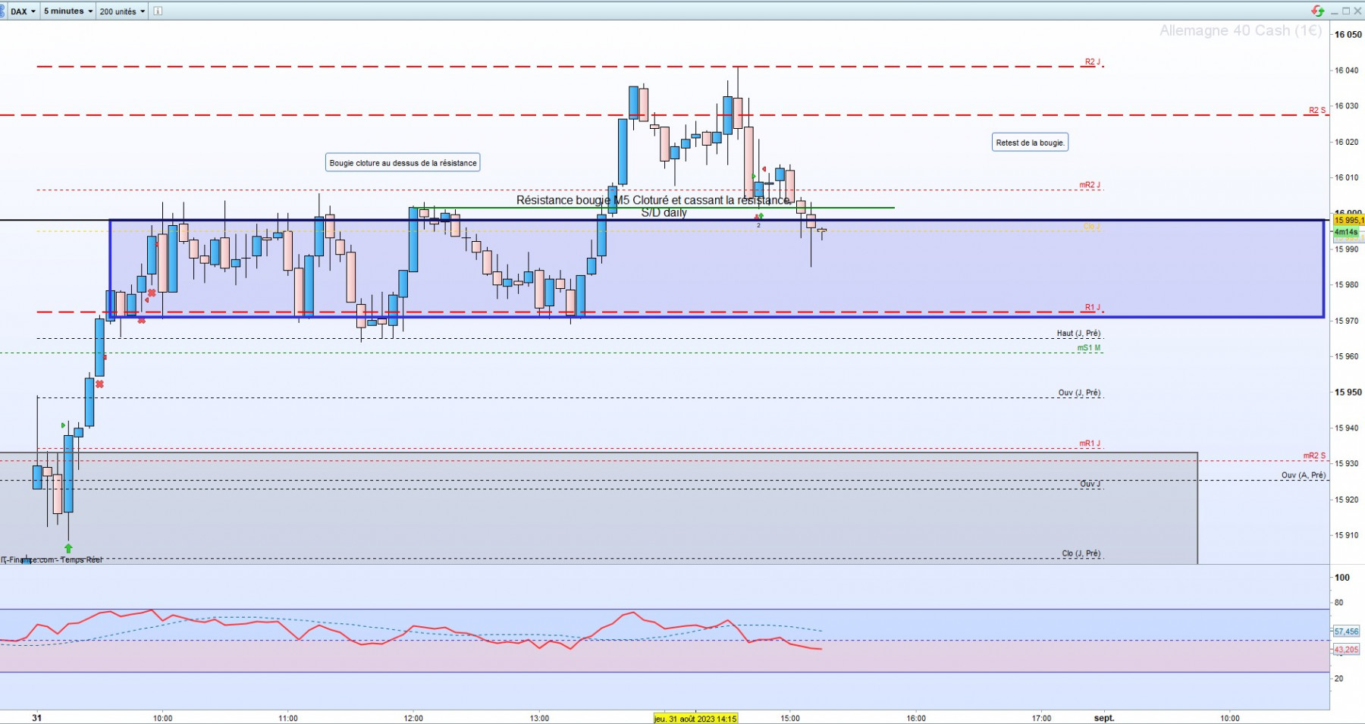The image size is (1365, 724).
Task: Expand the 5 minutes timeframe dropdown
Action: (68, 11)
